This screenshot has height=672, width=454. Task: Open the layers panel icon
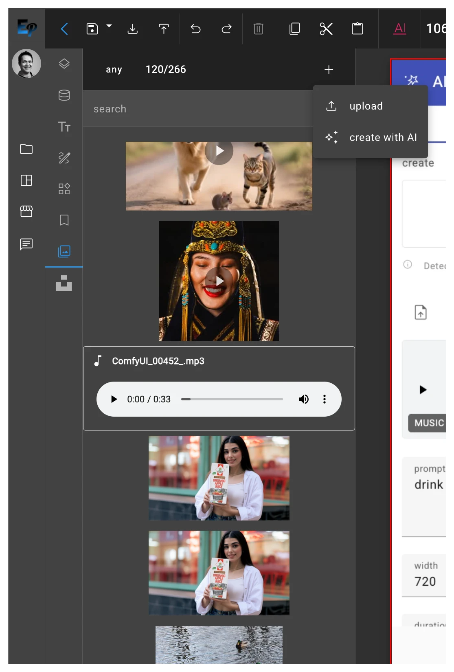coord(64,64)
